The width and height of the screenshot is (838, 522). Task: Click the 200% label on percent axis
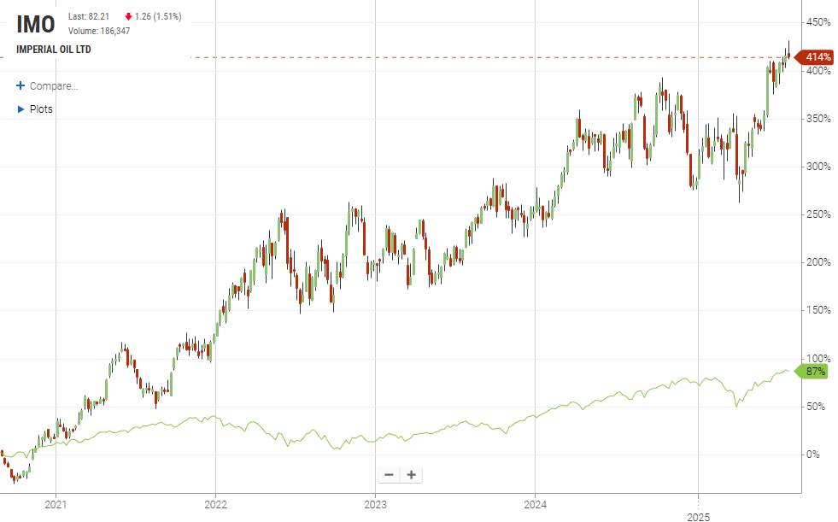[818, 262]
